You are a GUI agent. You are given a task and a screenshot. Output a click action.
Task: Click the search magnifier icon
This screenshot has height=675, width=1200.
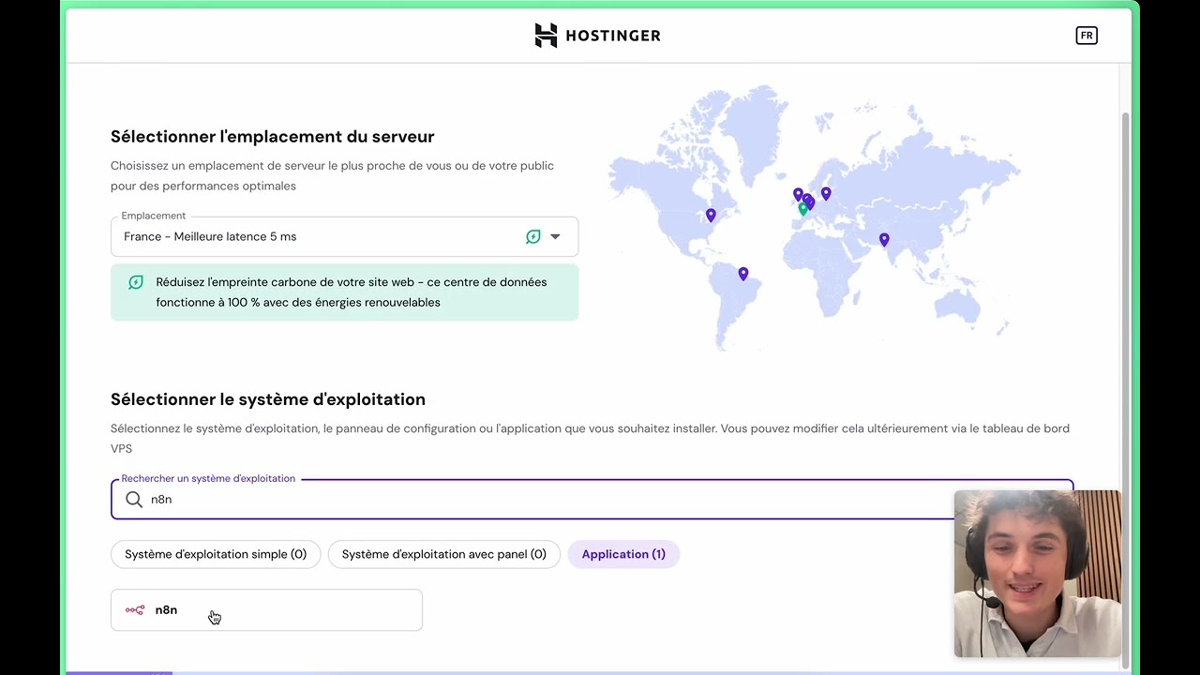[134, 500]
